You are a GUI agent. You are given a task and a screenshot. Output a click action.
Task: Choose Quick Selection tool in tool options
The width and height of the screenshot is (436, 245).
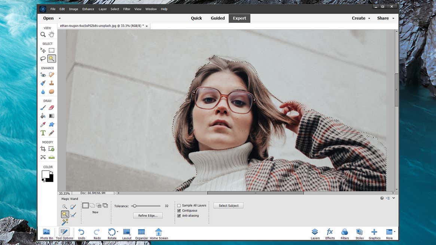tap(65, 207)
